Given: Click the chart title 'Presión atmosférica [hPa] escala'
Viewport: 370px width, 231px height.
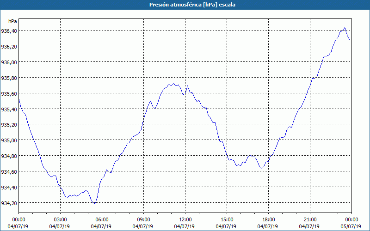Looking at the screenshot, I should [x=192, y=5].
